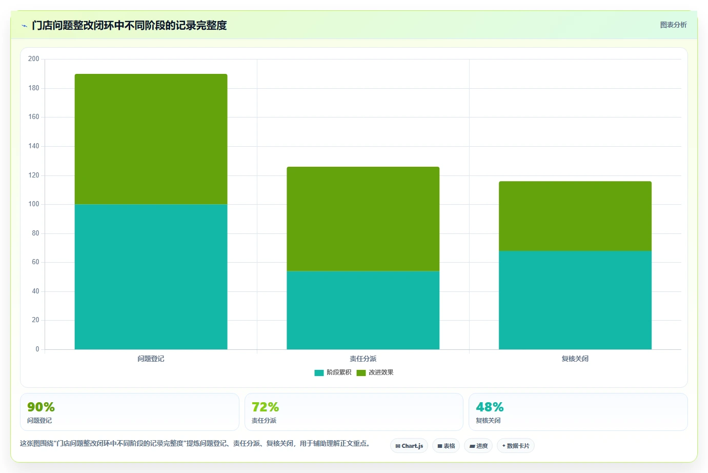Click the teal 复核关闭 bar segment
The image size is (708, 473).
(575, 300)
